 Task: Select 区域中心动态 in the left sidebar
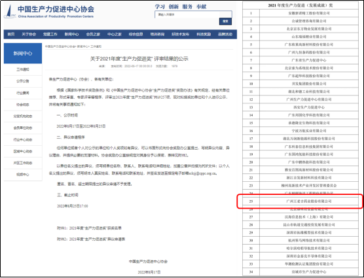23,151
